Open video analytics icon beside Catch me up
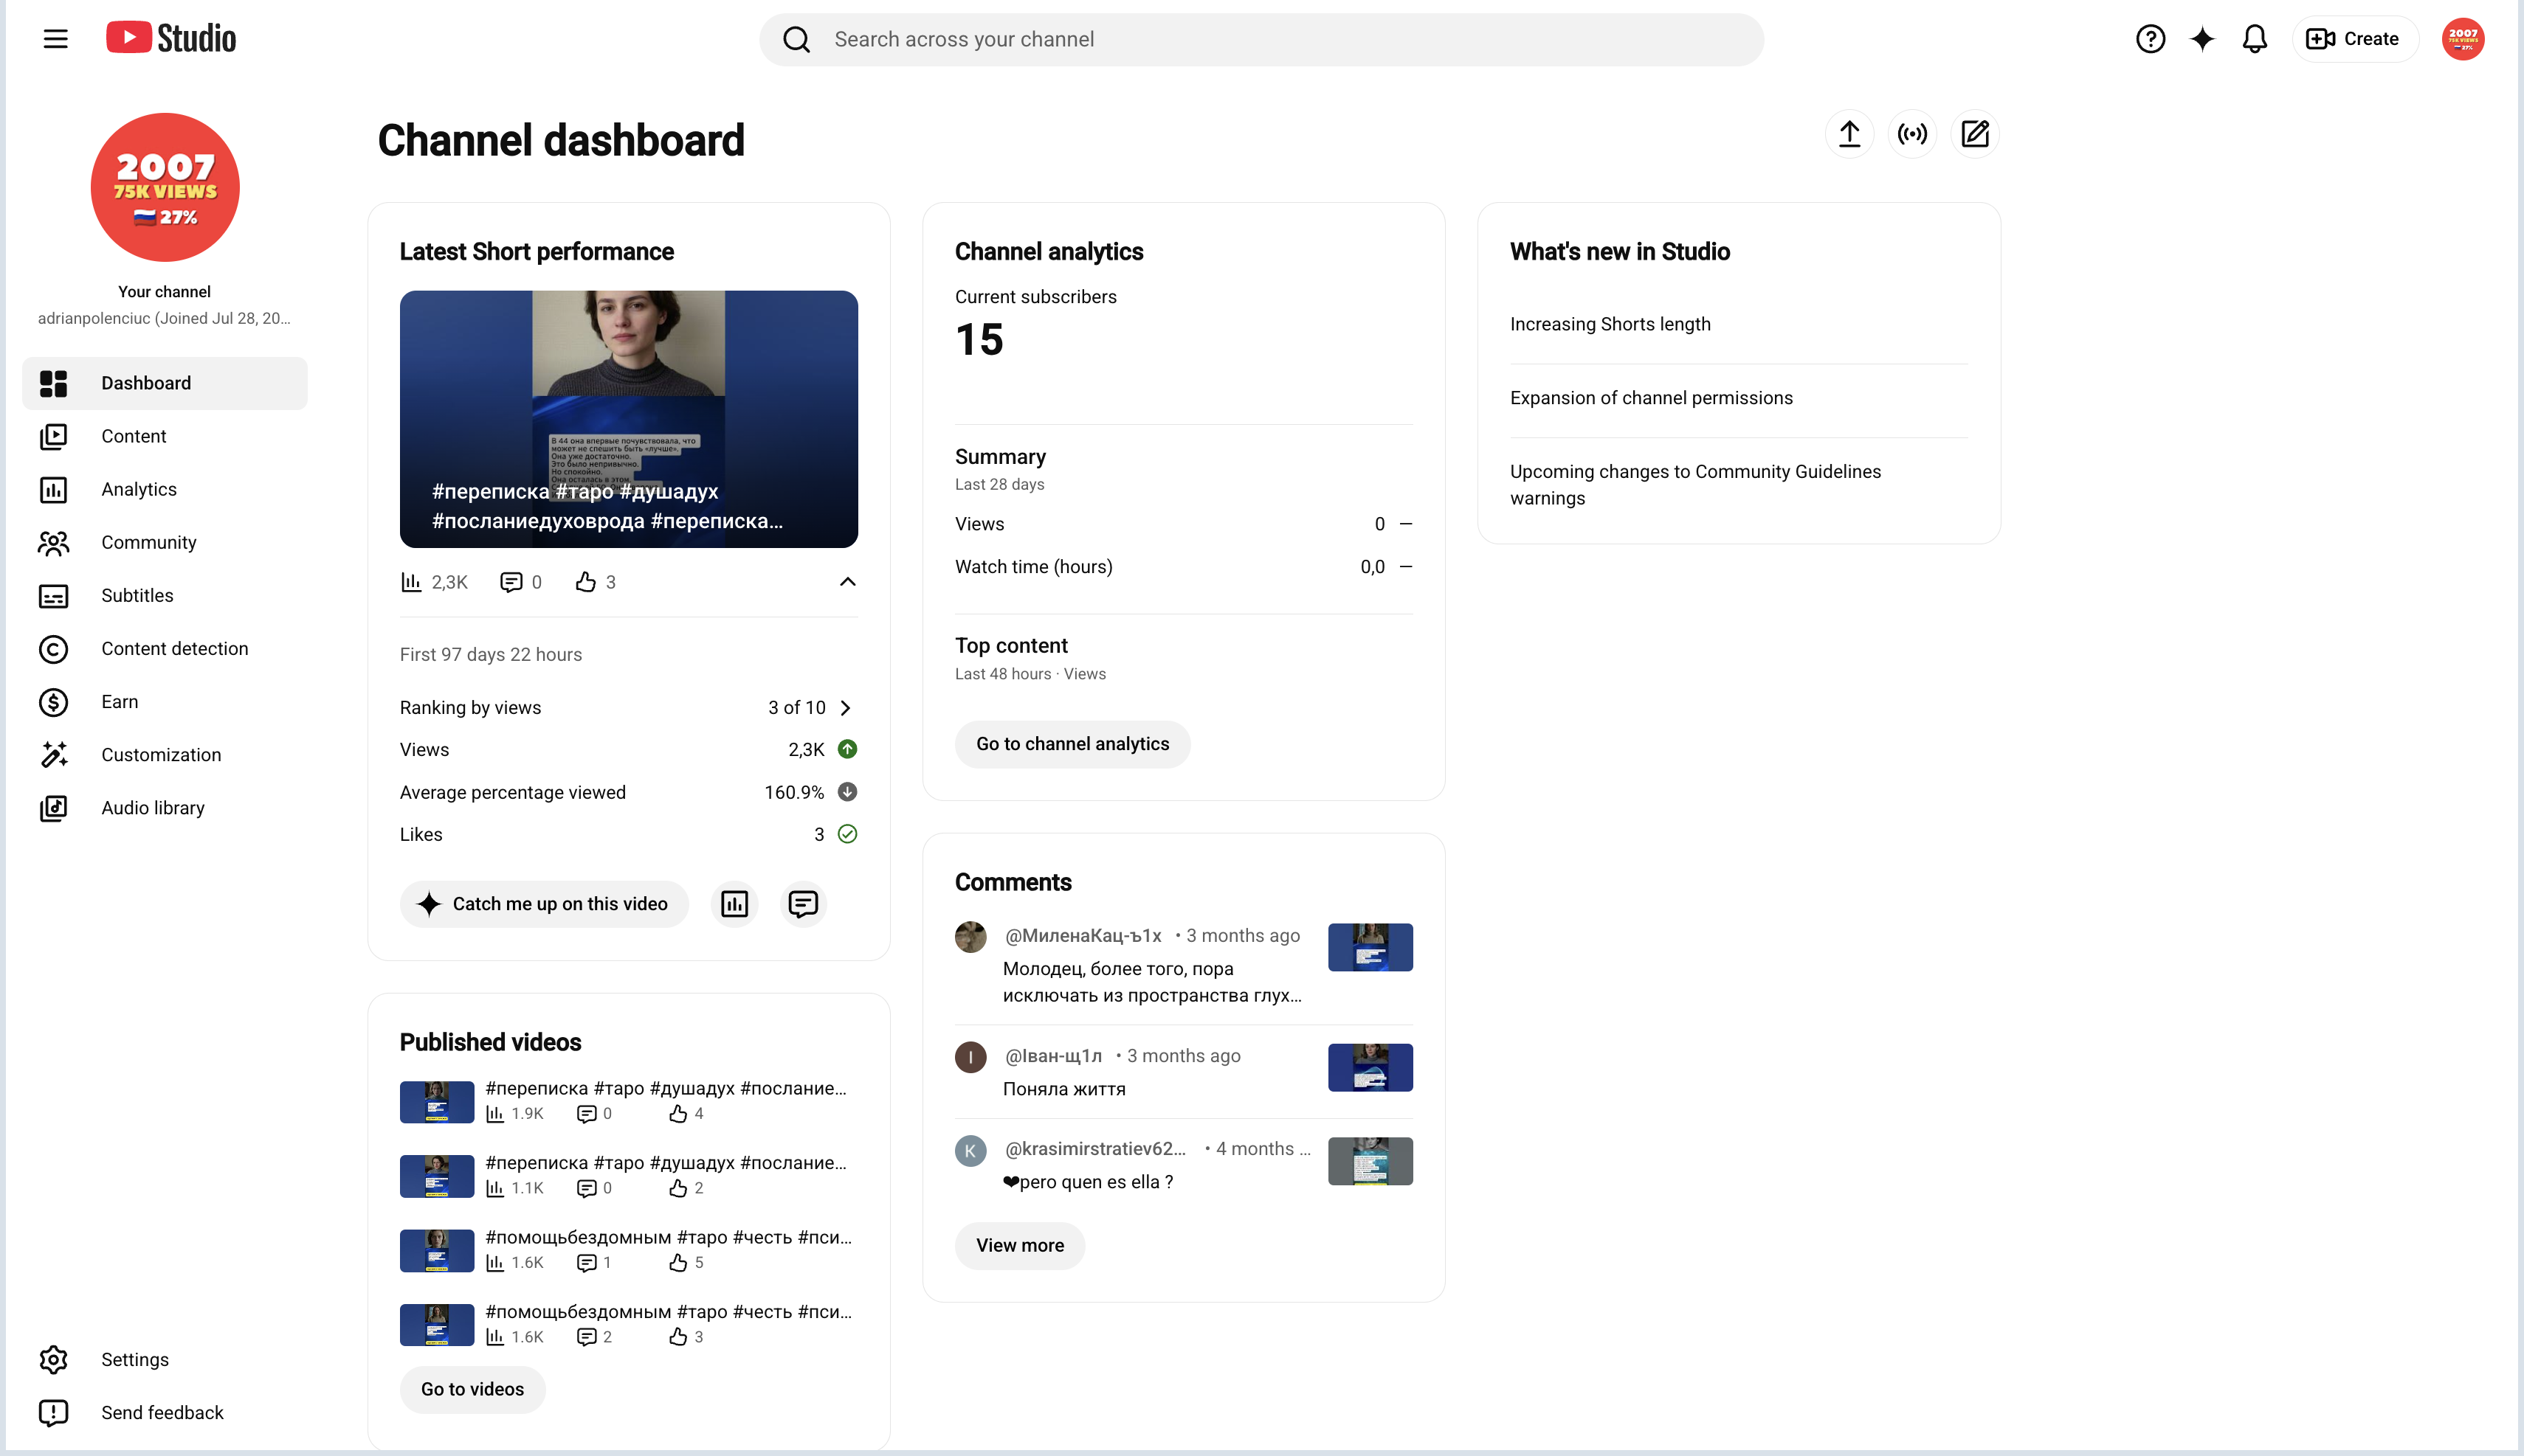The height and width of the screenshot is (1456, 2524). click(x=734, y=904)
